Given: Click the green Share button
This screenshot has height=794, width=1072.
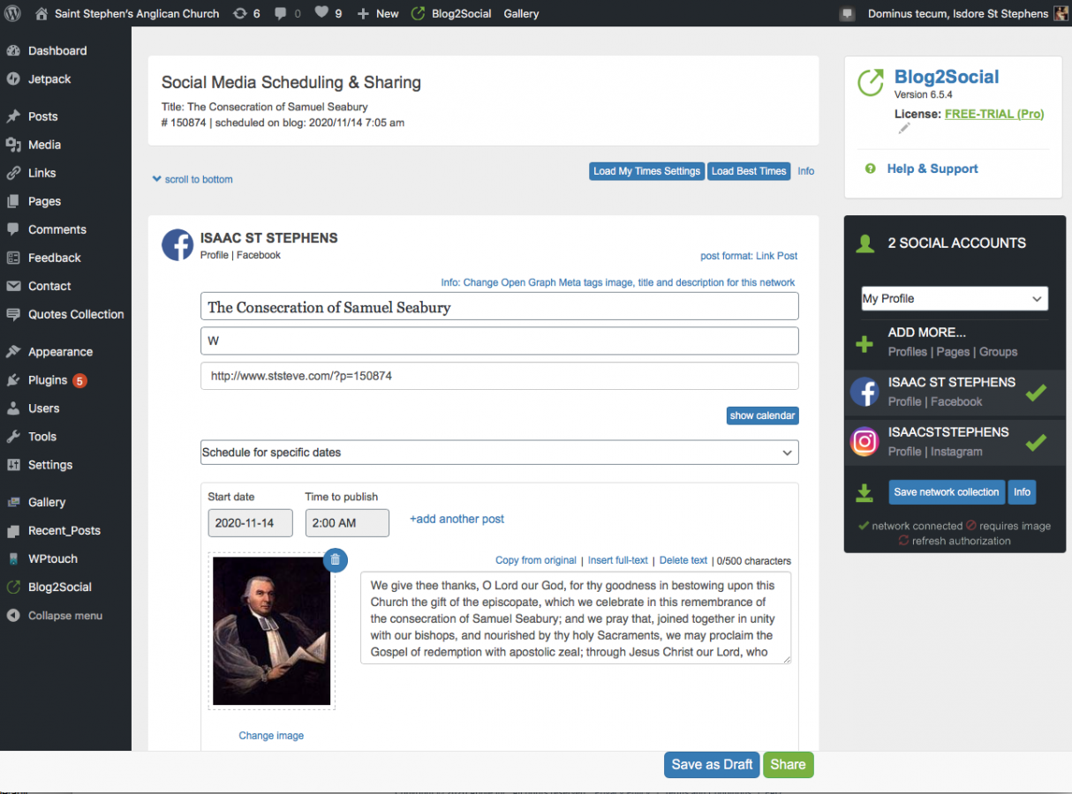Looking at the screenshot, I should point(788,765).
